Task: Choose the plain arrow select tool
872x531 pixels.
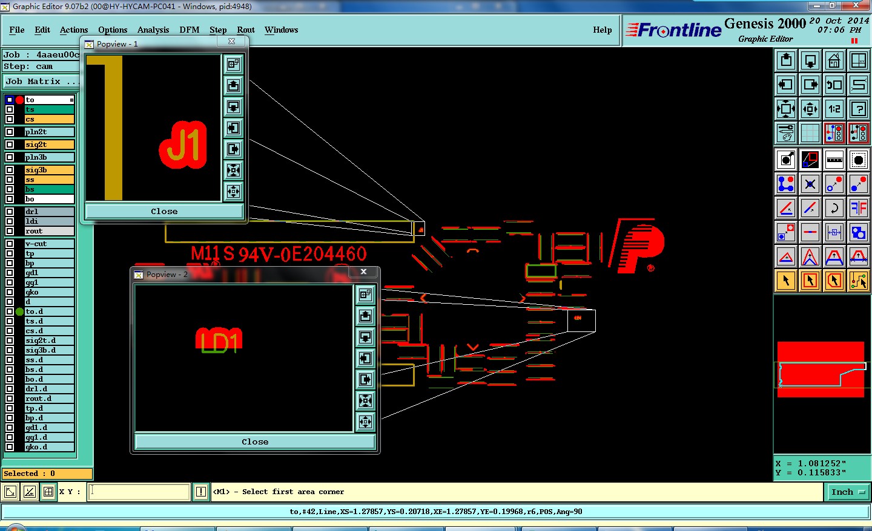Action: coord(786,281)
